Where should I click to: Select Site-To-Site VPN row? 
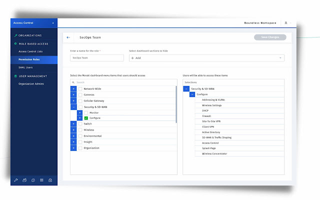point(239,121)
